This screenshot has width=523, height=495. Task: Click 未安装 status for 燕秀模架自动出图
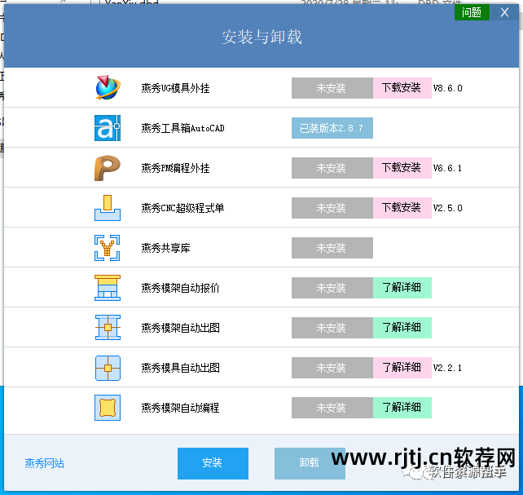pyautogui.click(x=332, y=328)
